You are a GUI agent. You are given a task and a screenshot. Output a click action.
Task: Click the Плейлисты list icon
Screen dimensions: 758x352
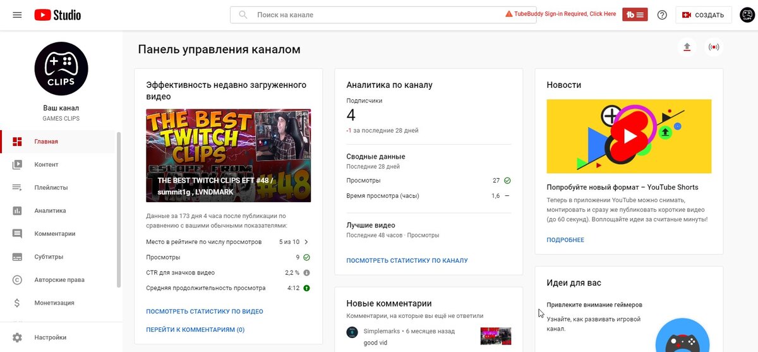tap(17, 188)
